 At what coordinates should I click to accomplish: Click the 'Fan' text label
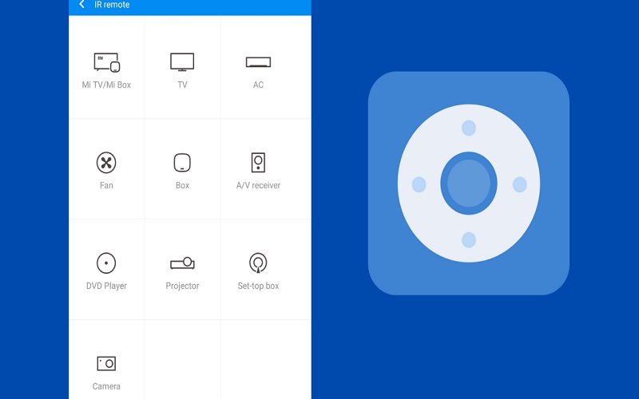coord(106,185)
